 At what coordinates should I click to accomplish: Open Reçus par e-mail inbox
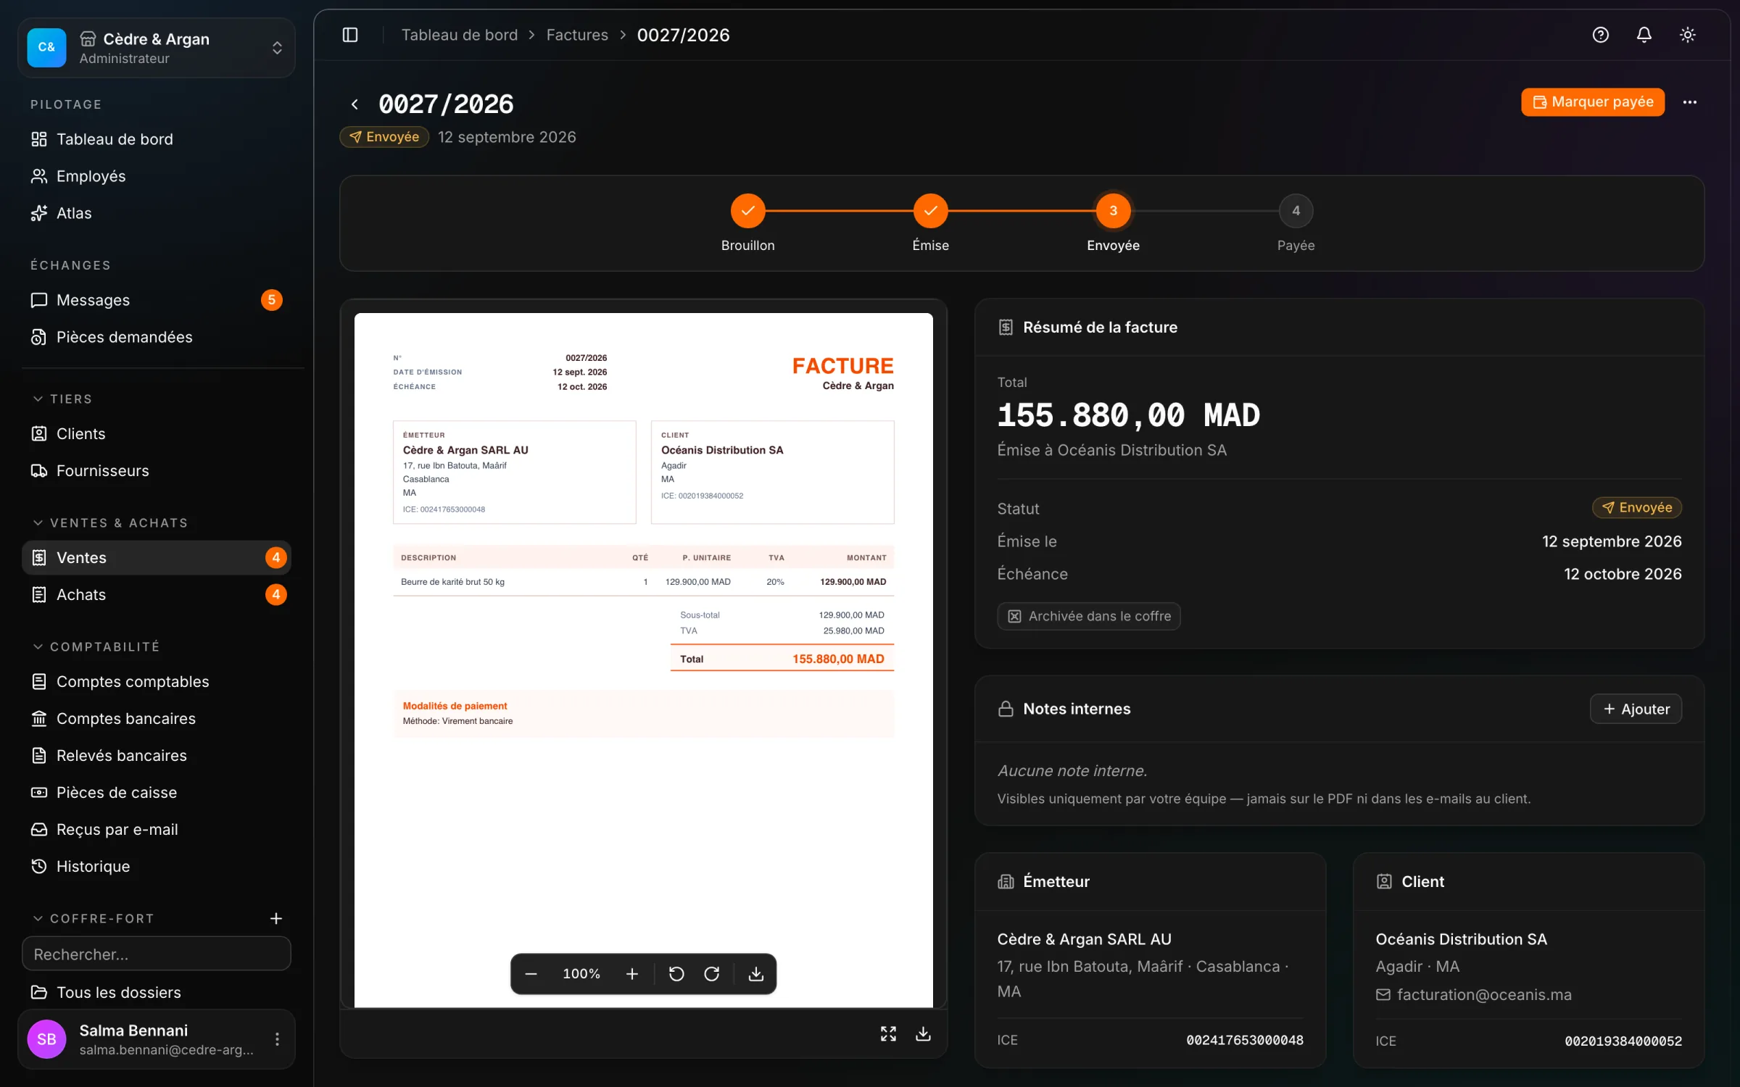(157, 829)
